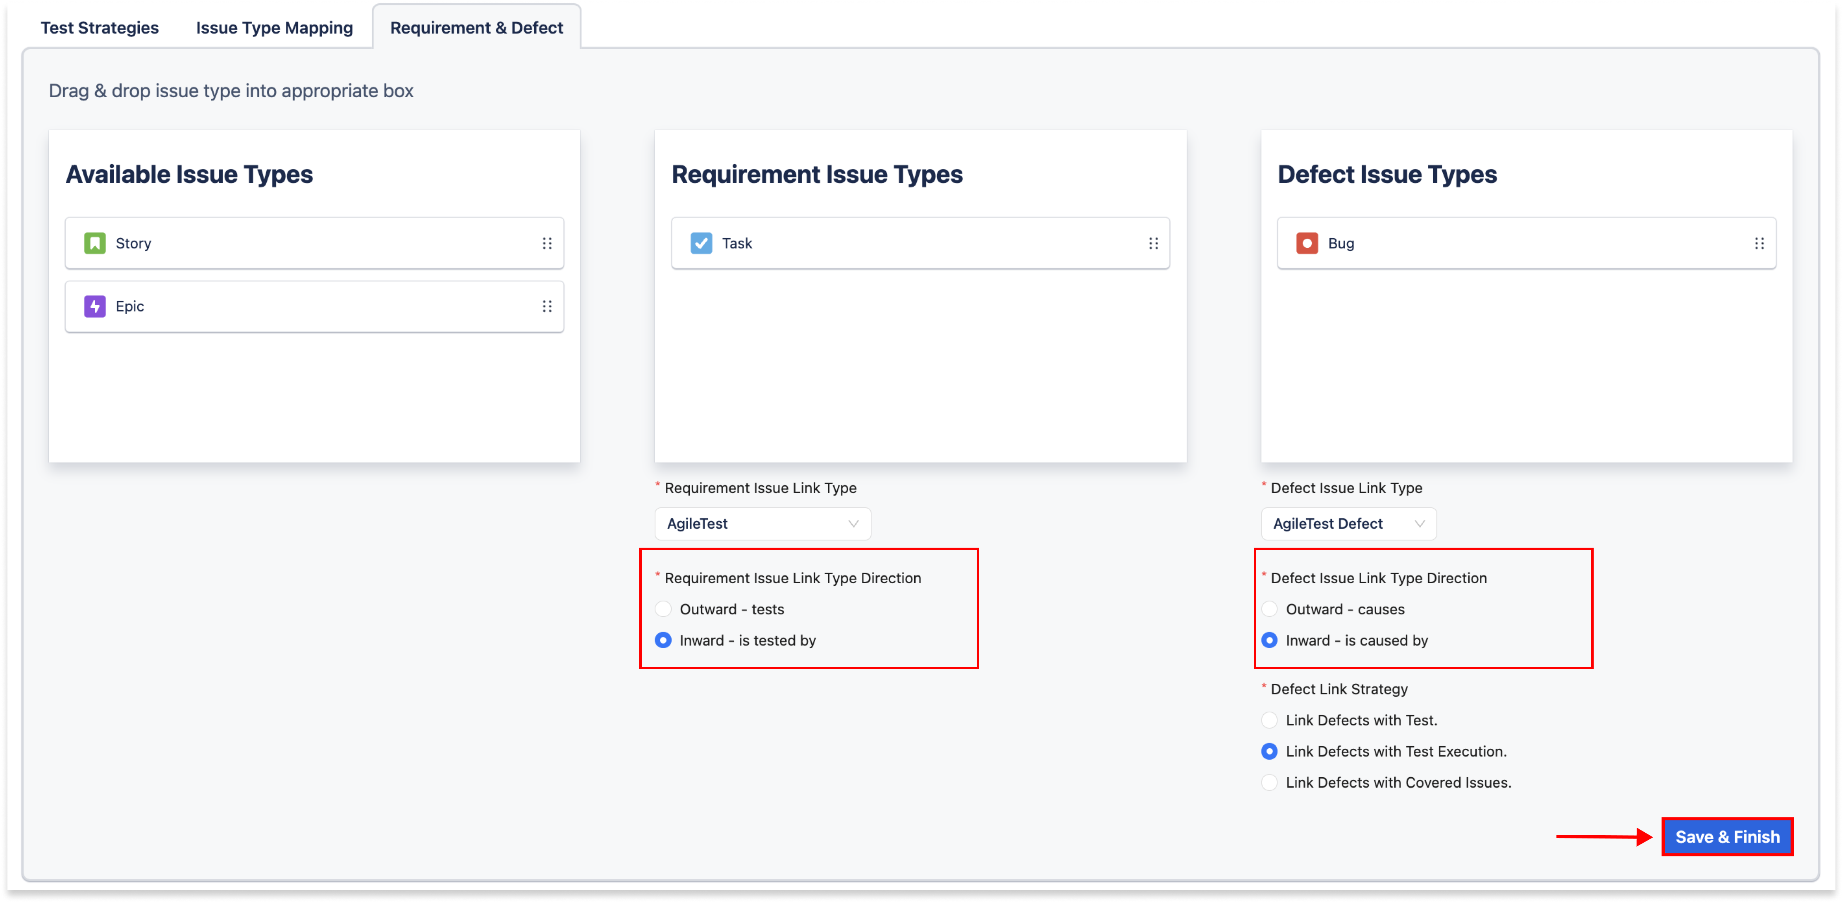Click the blue Task checkmark icon
The image size is (1843, 903).
(700, 243)
